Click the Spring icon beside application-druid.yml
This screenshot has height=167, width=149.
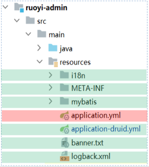[x=65, y=129]
